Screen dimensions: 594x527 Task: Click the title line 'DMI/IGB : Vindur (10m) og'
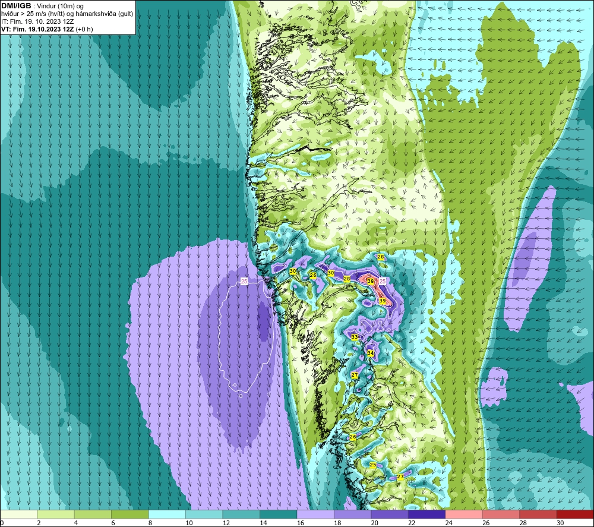point(42,6)
